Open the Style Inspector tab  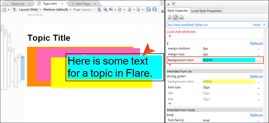coord(178,11)
